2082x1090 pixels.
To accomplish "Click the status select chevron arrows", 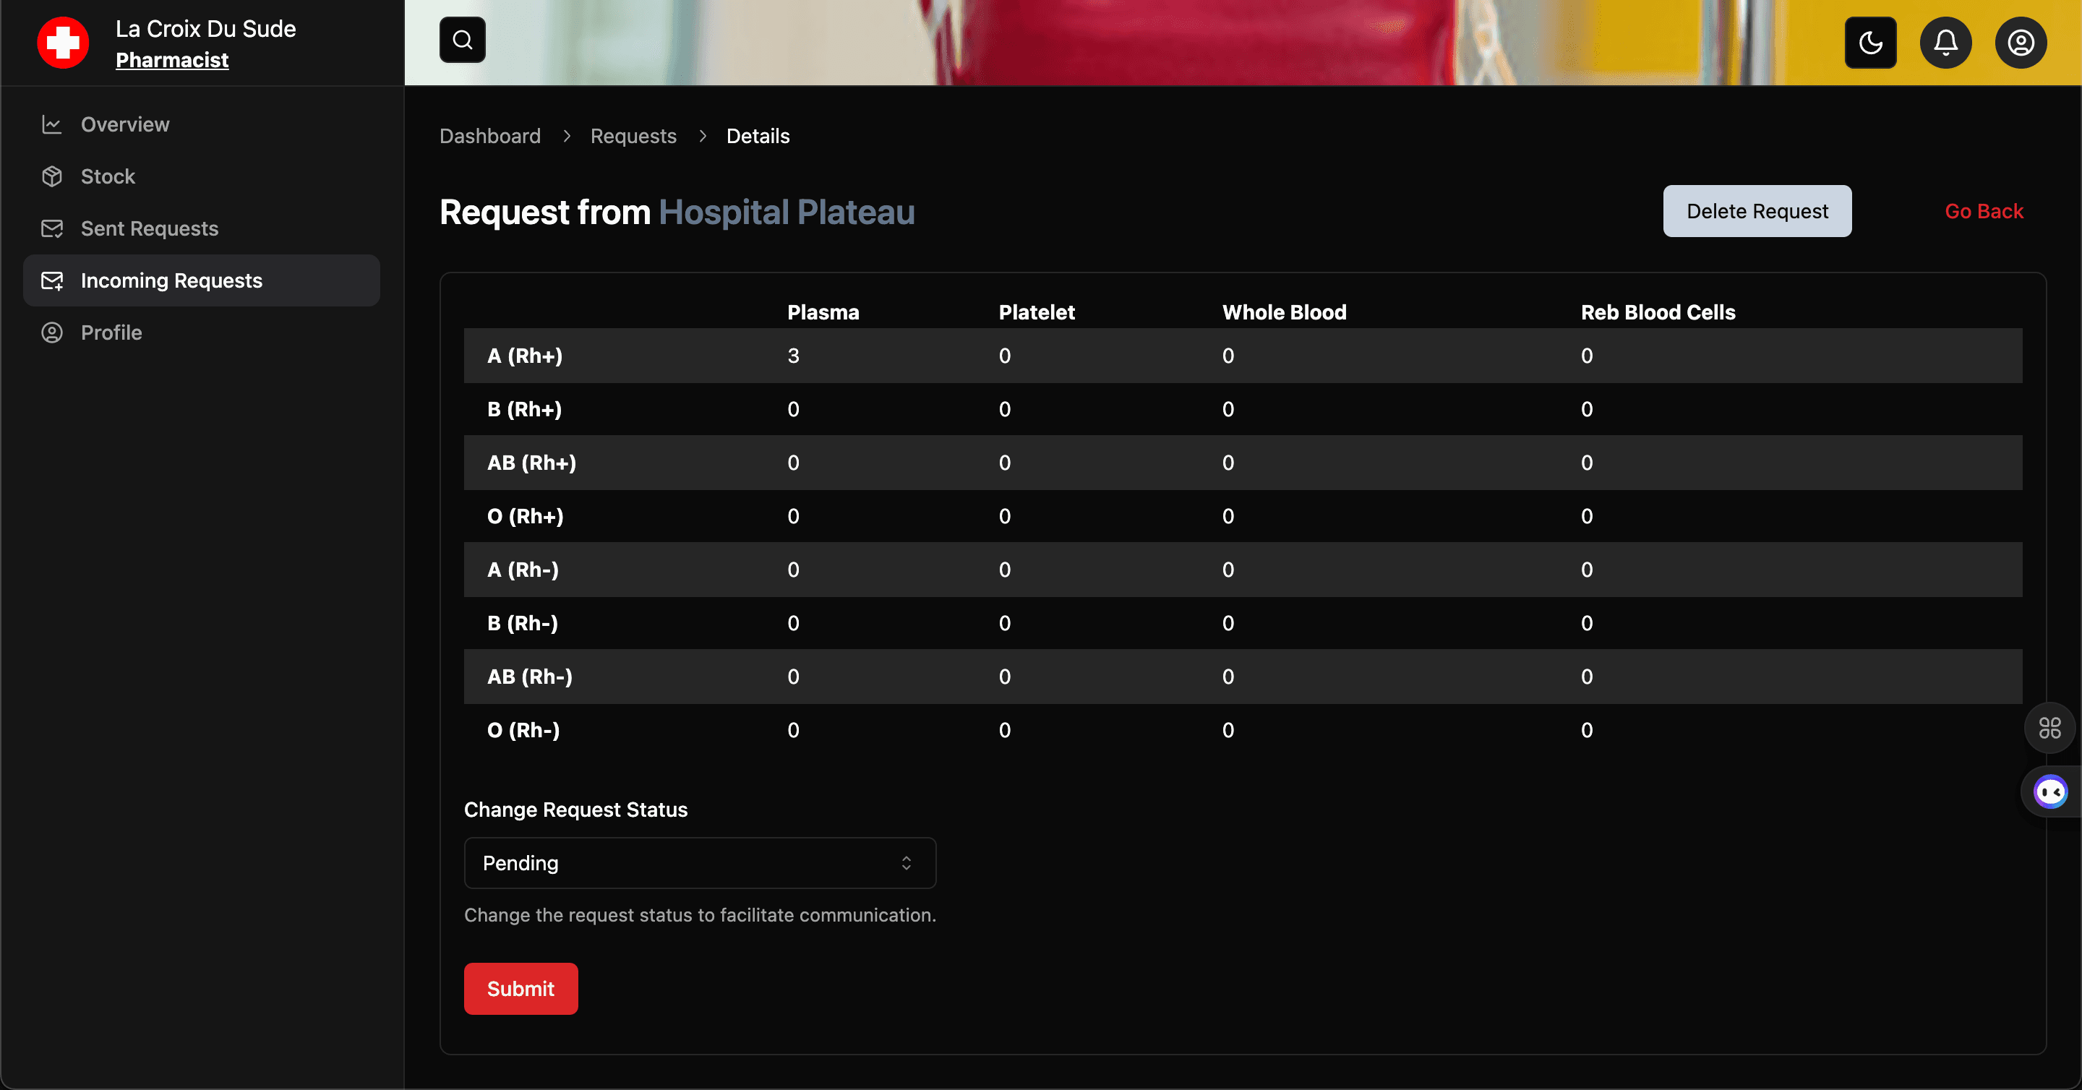I will tap(906, 863).
